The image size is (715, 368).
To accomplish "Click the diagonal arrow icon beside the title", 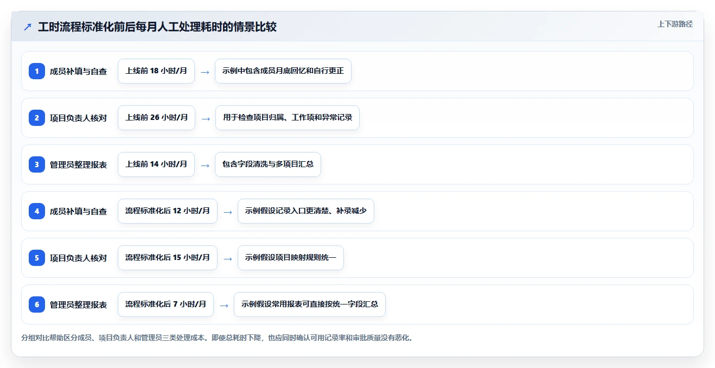I will coord(28,27).
